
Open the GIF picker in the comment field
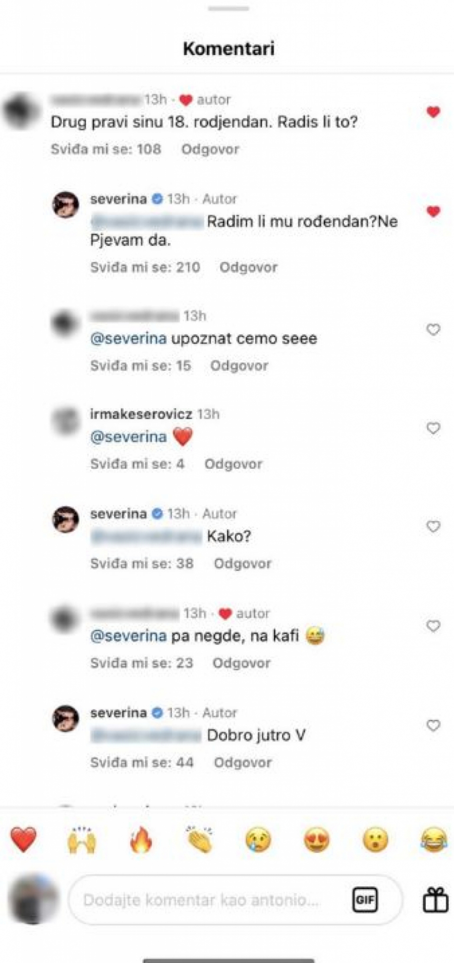(x=365, y=899)
